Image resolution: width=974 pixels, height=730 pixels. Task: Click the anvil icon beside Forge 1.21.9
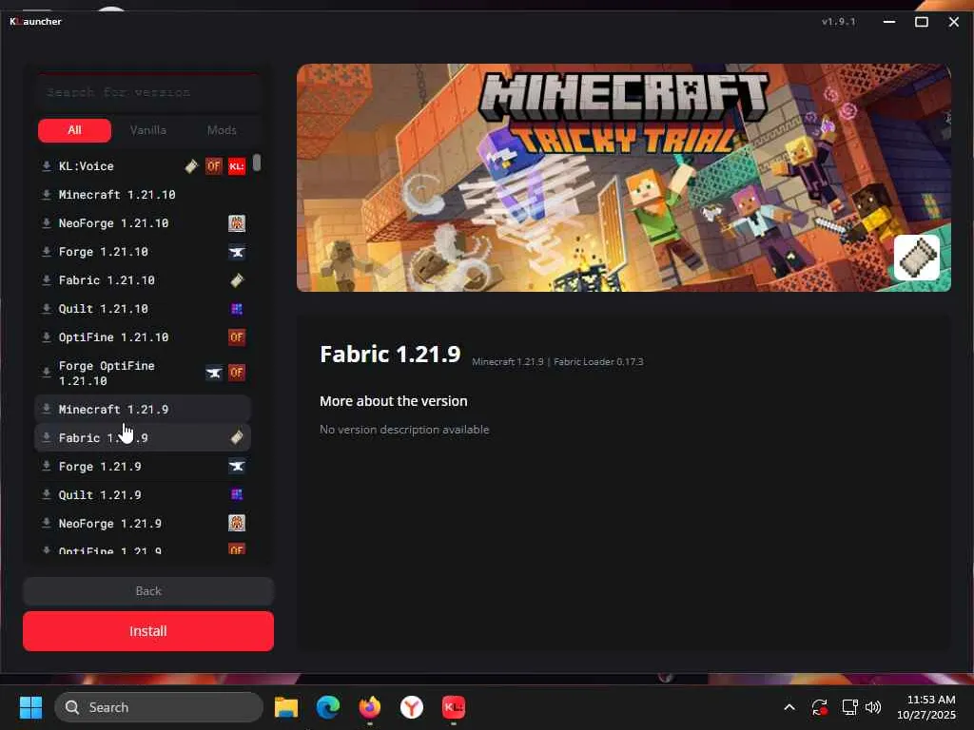coord(237,466)
